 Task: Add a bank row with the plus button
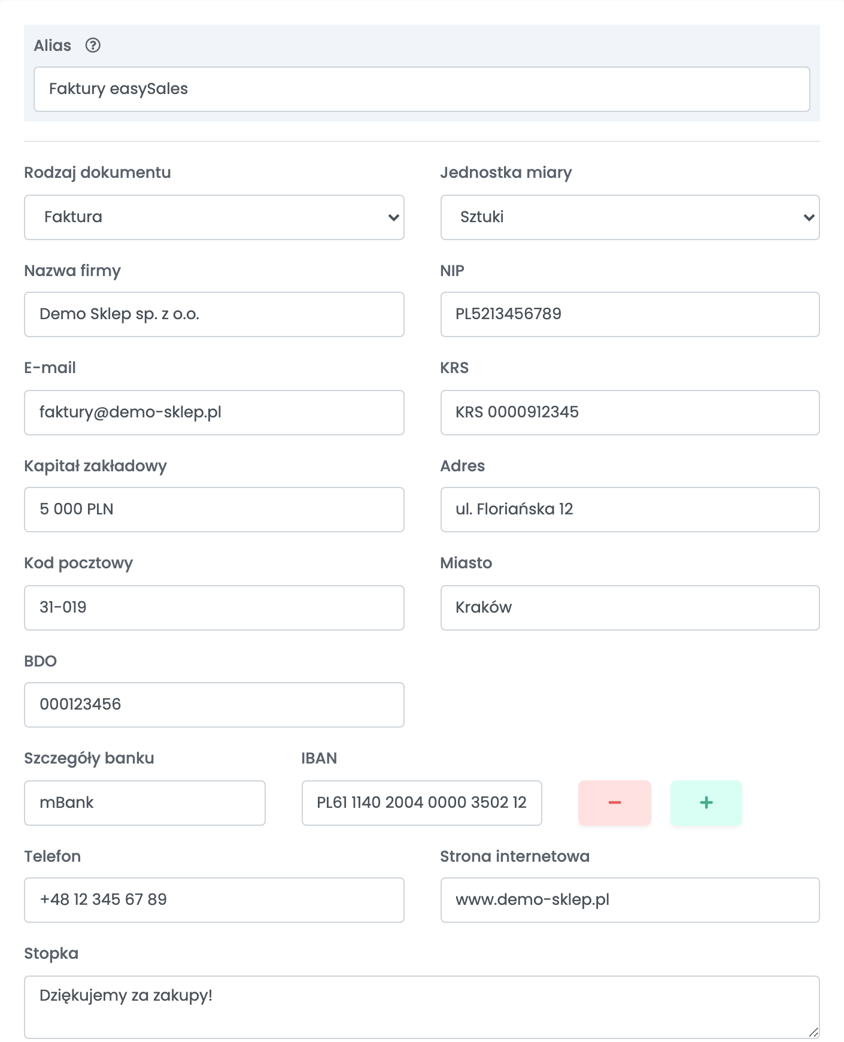click(706, 803)
